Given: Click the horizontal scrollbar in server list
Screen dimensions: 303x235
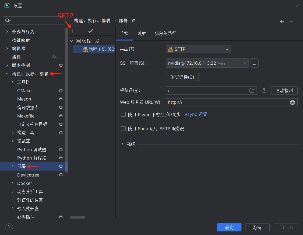Looking at the screenshot, I should [77, 217].
